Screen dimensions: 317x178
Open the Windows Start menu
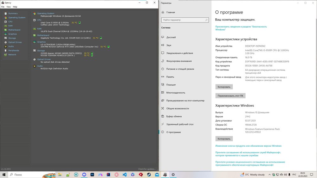pos(4,175)
